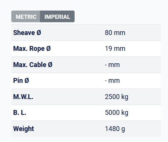Click the 19 mm rope value

tap(115, 49)
